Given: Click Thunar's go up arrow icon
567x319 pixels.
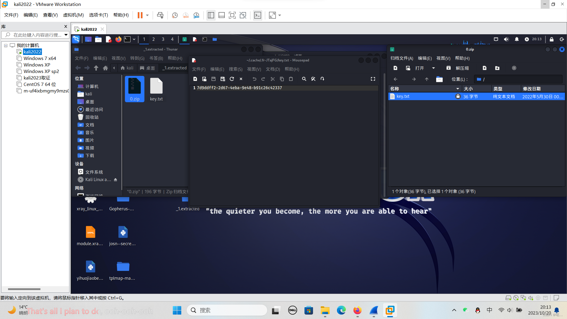Looking at the screenshot, I should 96,68.
